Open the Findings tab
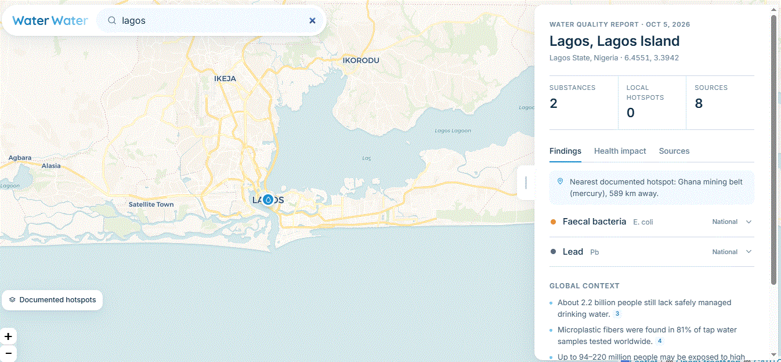The height and width of the screenshot is (362, 781). pyautogui.click(x=565, y=151)
